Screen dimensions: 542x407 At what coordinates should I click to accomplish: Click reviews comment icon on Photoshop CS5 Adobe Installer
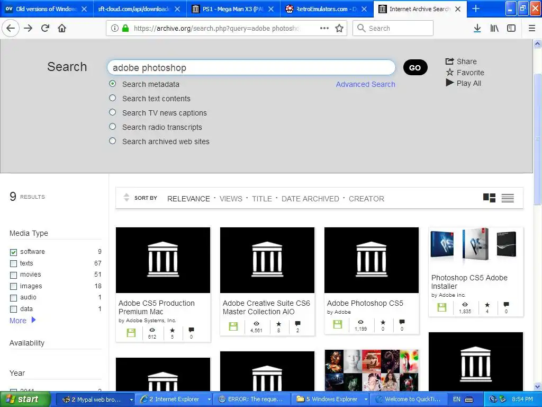(506, 305)
